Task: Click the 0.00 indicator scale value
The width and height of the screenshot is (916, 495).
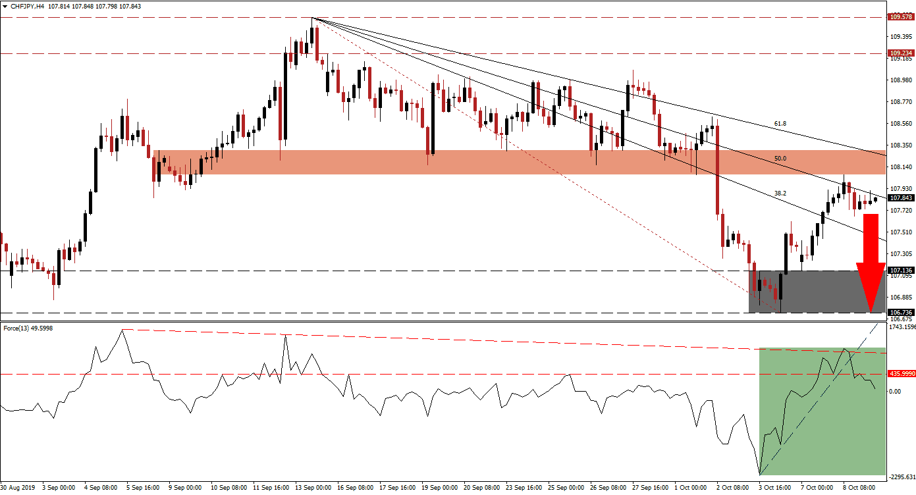Action: pos(896,392)
